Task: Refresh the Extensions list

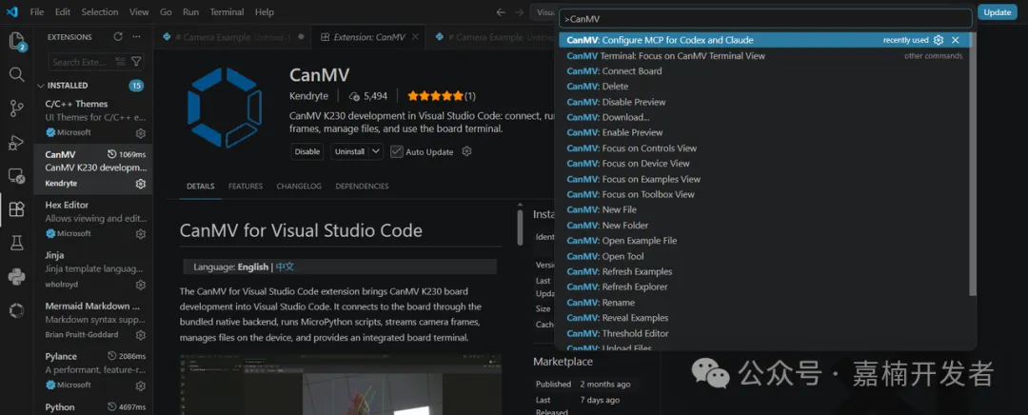Action: [118, 37]
